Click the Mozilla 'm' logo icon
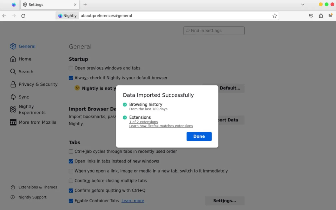336x210 pixels. click(13, 122)
